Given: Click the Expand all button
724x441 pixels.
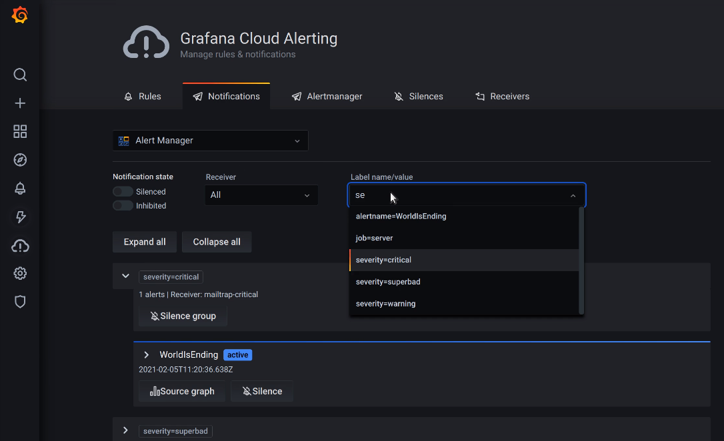Looking at the screenshot, I should (144, 241).
